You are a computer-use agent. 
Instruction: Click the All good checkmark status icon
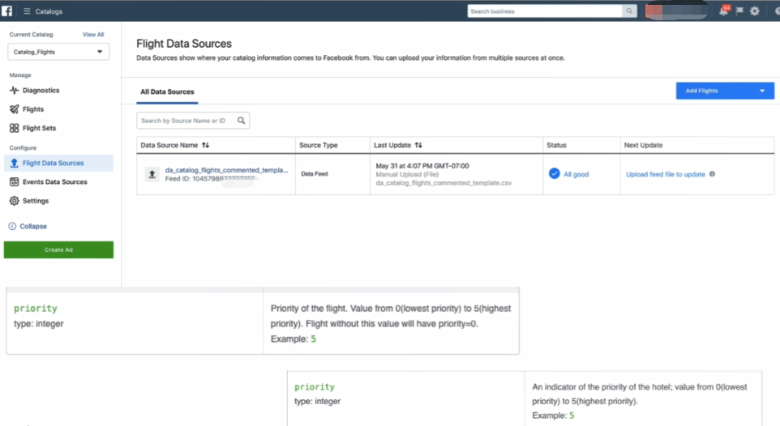[x=554, y=173]
